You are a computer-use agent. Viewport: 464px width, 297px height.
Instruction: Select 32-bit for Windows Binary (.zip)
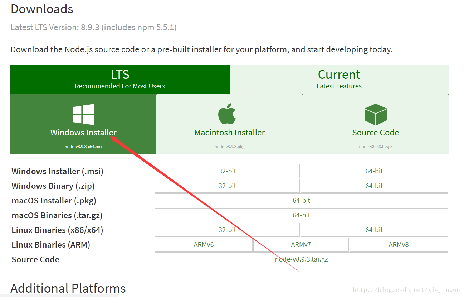click(227, 186)
